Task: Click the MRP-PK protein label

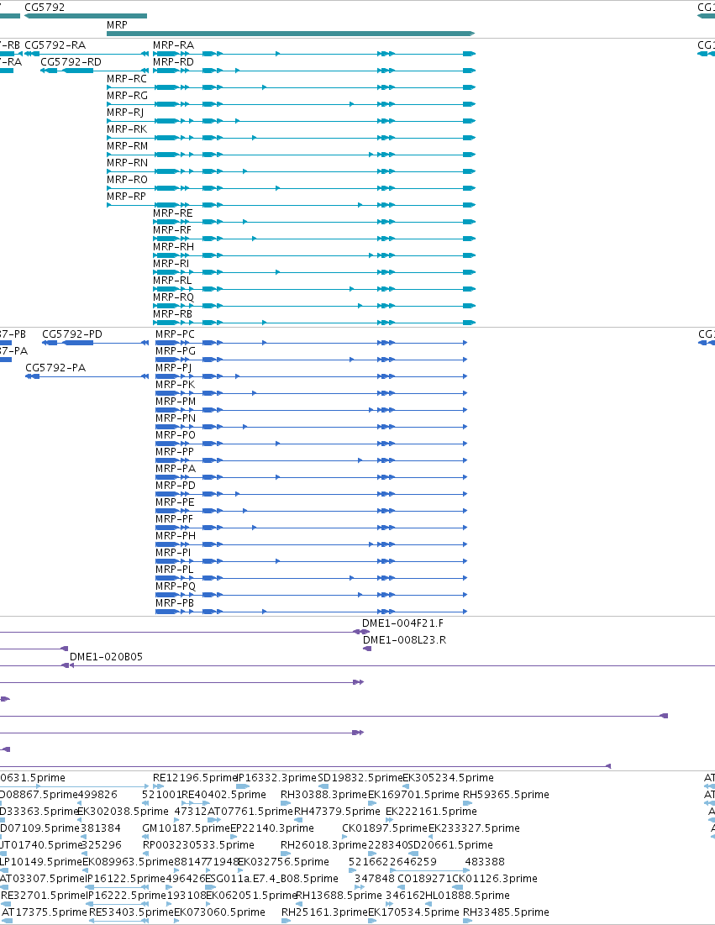Action: pos(176,385)
